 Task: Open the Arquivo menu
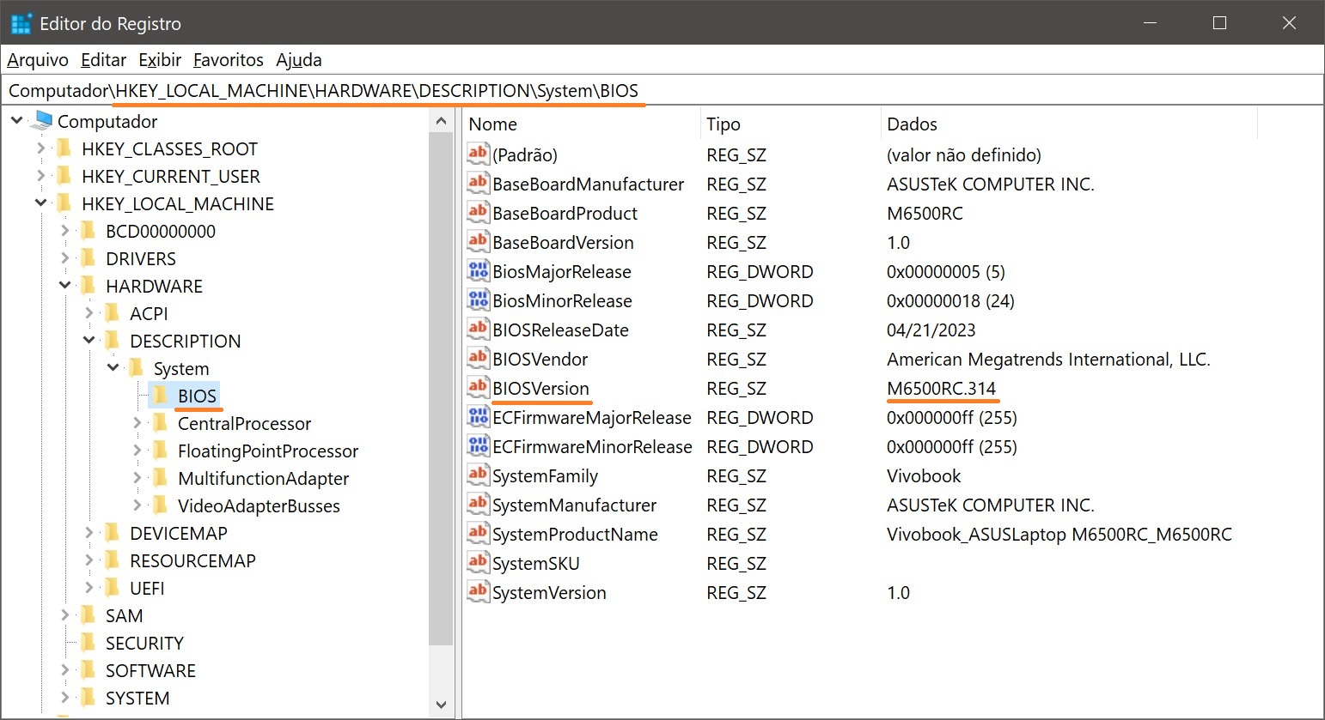[x=38, y=60]
